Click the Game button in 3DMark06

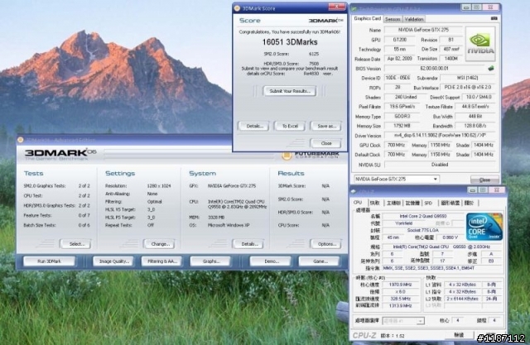click(319, 261)
